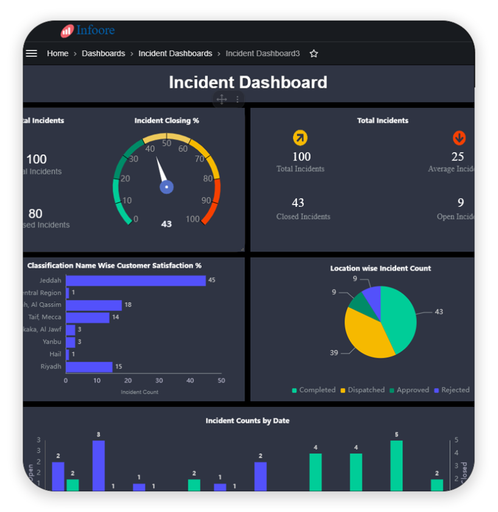The height and width of the screenshot is (512, 498).
Task: Toggle the Completed legend item
Action: click(314, 390)
